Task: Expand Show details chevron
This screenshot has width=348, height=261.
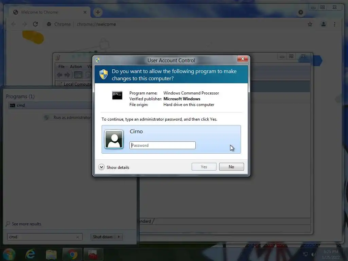Action: point(101,167)
